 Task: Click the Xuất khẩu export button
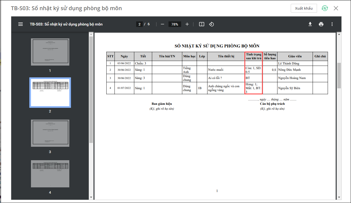tap(304, 8)
